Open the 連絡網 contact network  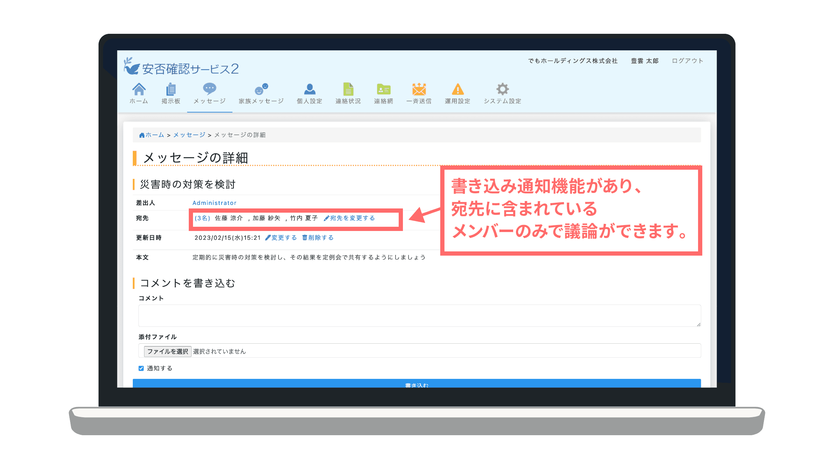[383, 93]
